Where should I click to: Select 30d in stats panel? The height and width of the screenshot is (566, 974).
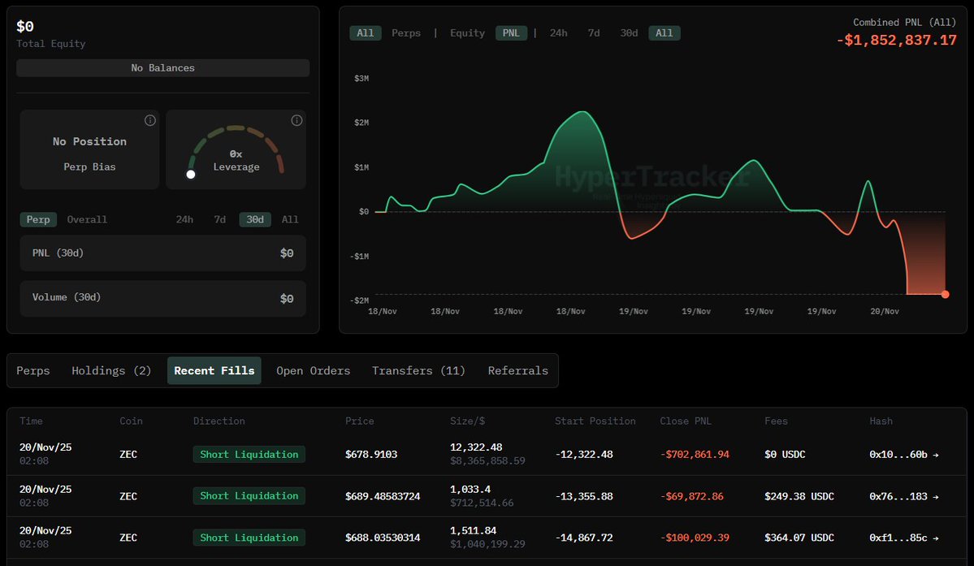pos(255,219)
